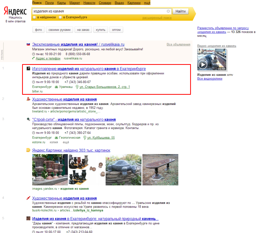
Task: Click the Дары камня result favicon
Action: [x=28, y=218]
